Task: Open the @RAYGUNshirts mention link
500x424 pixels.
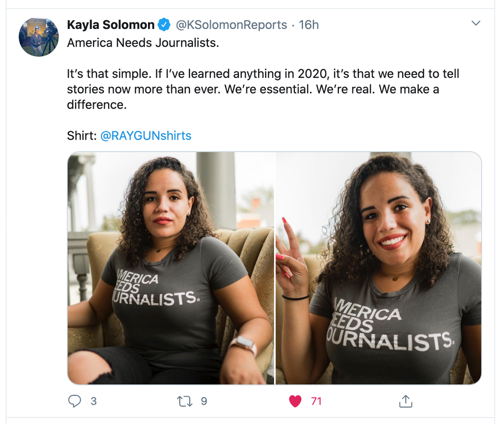Action: click(x=146, y=135)
